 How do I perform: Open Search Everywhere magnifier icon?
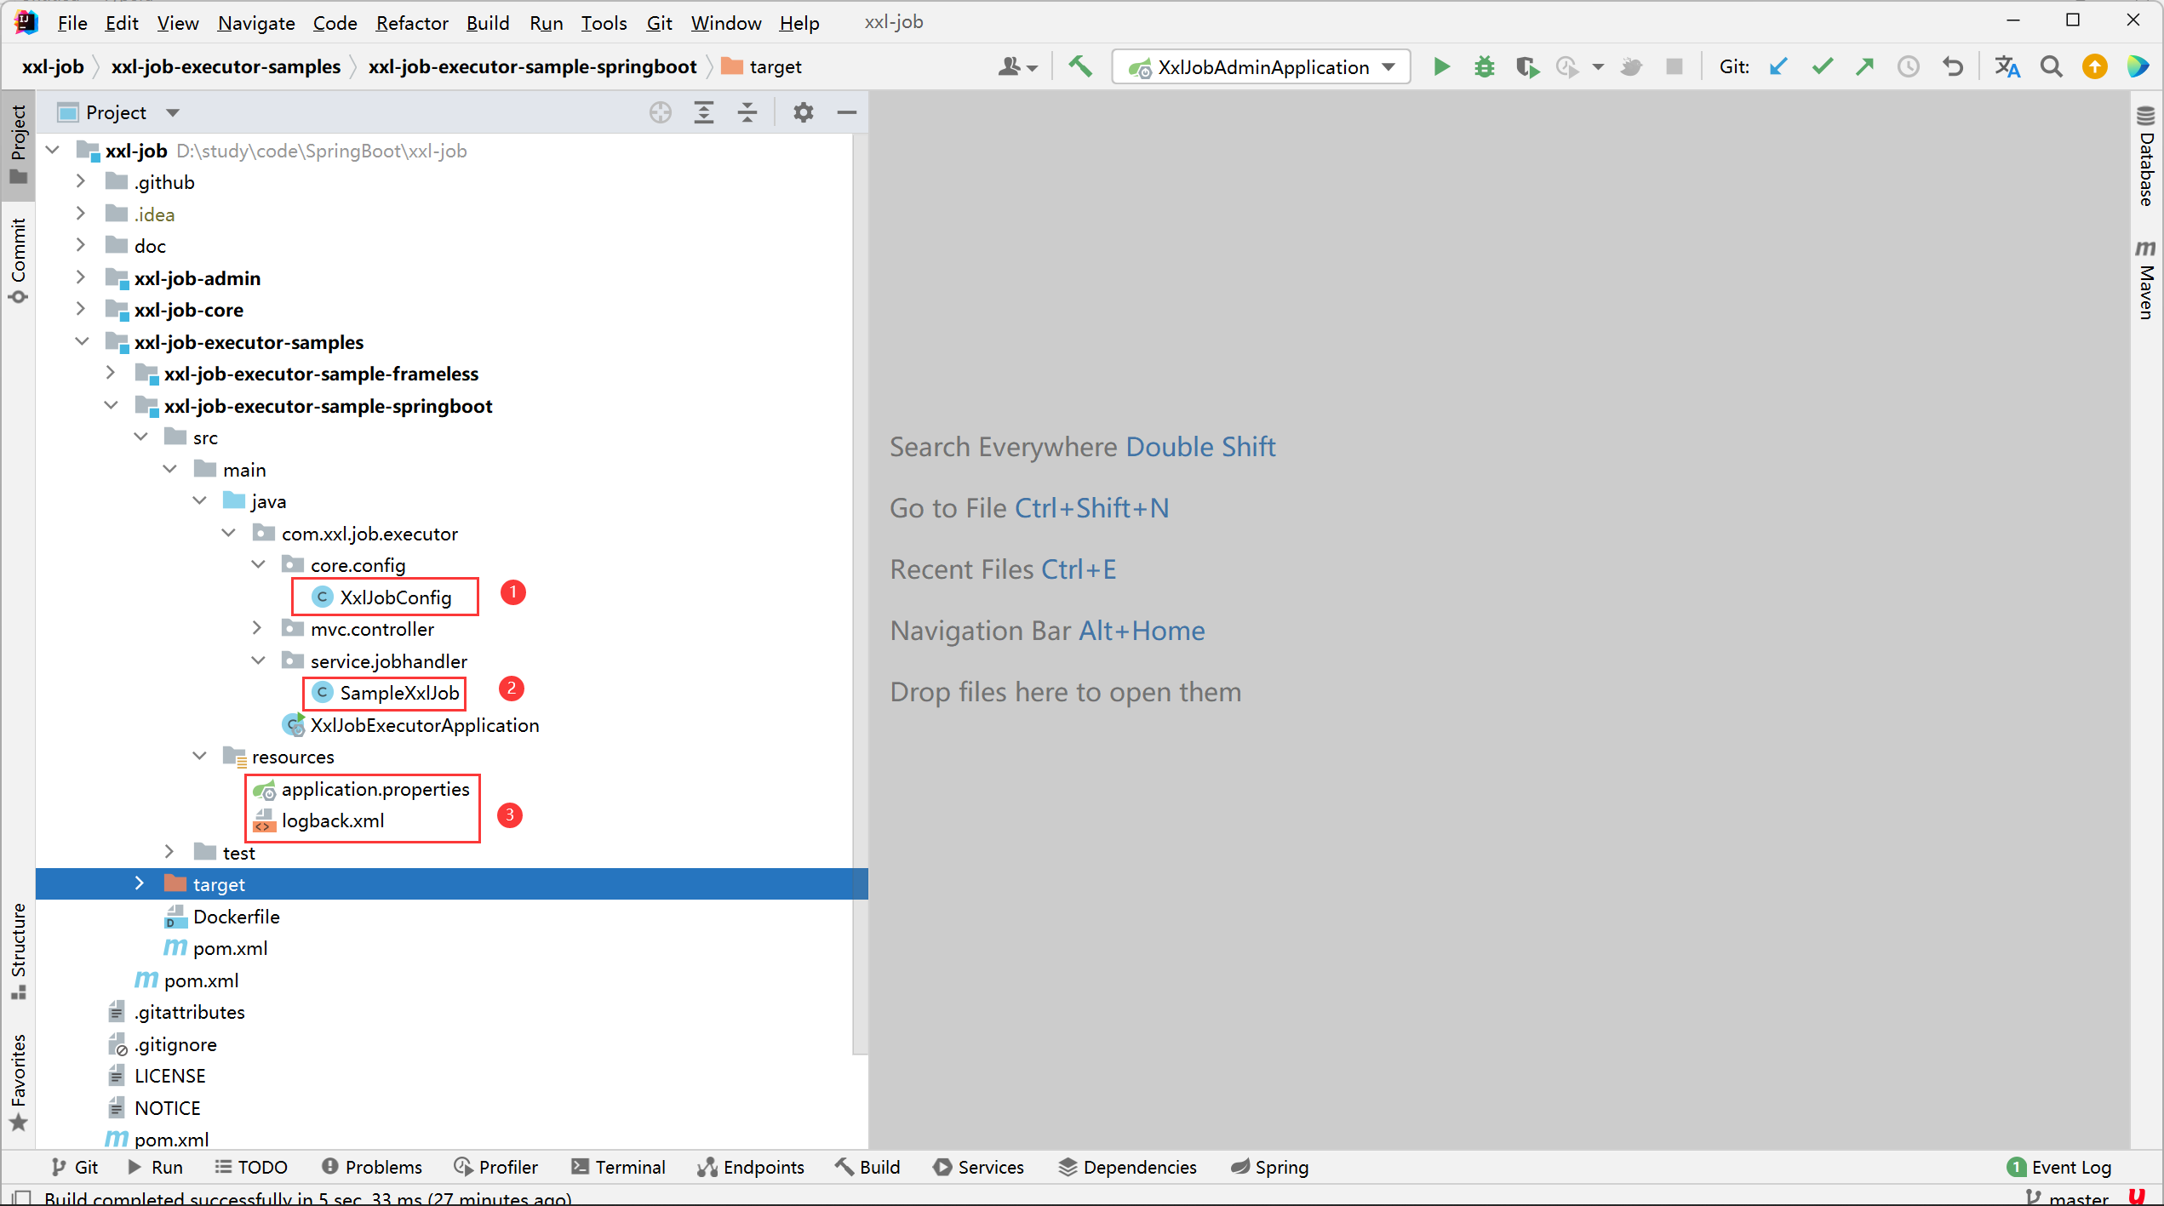point(2052,66)
